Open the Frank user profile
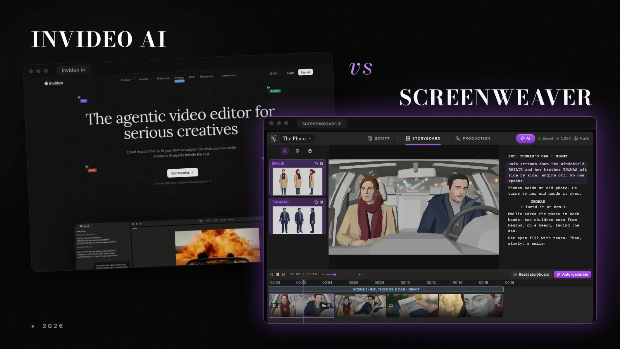 tap(581, 138)
